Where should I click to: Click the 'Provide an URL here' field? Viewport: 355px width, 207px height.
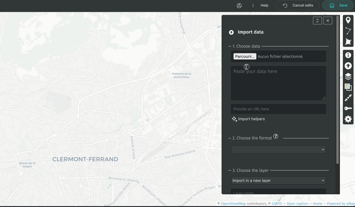pos(278,109)
